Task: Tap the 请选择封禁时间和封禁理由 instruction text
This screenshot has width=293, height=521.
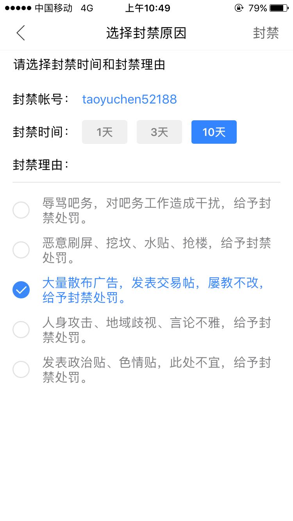Action: (89, 64)
